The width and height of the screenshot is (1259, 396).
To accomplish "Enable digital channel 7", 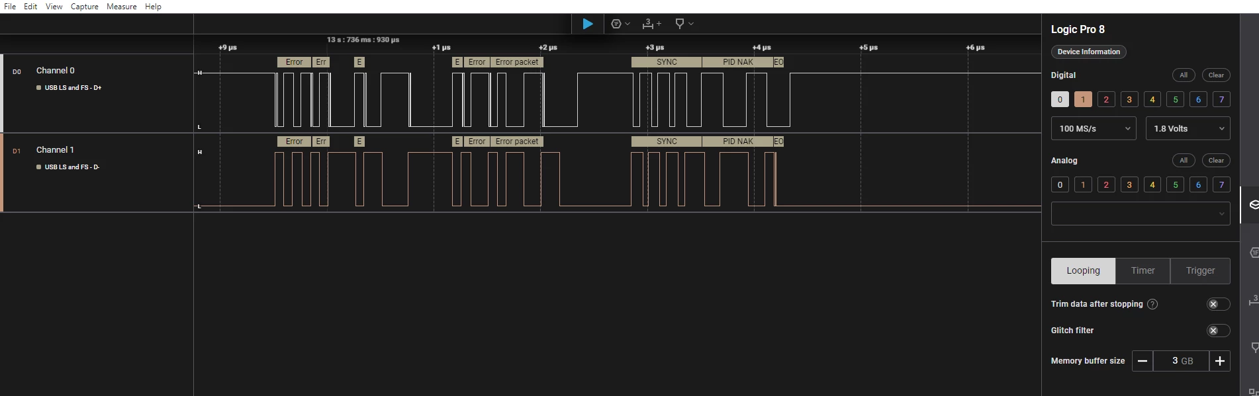I will (x=1222, y=100).
